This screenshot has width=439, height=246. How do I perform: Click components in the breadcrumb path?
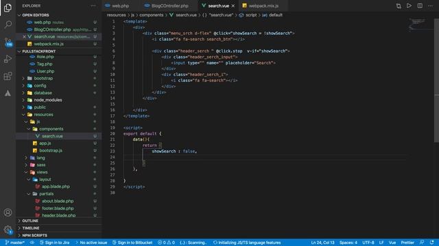tap(151, 15)
